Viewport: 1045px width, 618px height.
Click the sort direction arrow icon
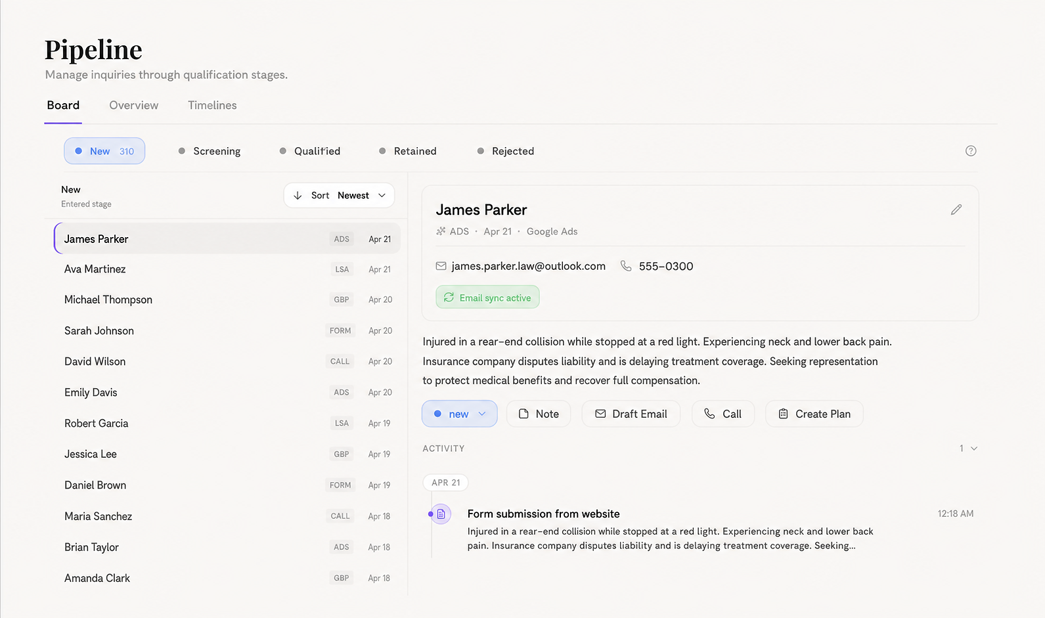tap(298, 196)
